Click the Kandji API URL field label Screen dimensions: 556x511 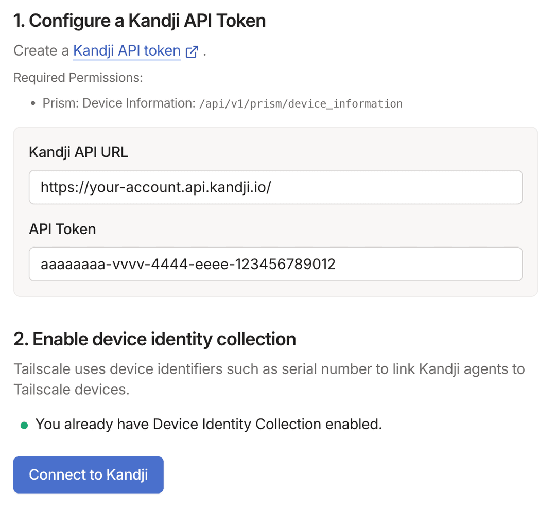click(x=78, y=152)
